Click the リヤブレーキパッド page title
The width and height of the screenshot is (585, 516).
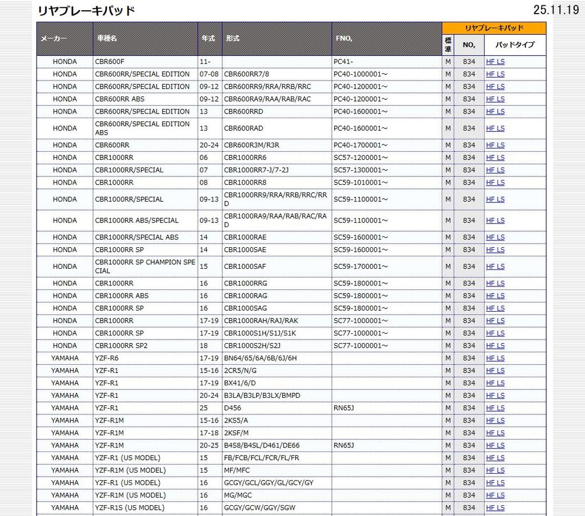coord(86,11)
